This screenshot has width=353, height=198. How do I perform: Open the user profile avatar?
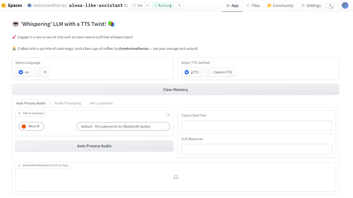[345, 5]
